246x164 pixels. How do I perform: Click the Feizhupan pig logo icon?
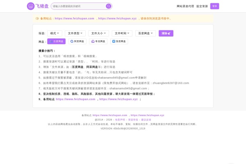[31, 6]
